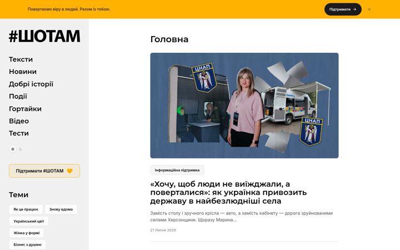The width and height of the screenshot is (400, 250).
Task: Go to the Відео section
Action: [x=19, y=121]
